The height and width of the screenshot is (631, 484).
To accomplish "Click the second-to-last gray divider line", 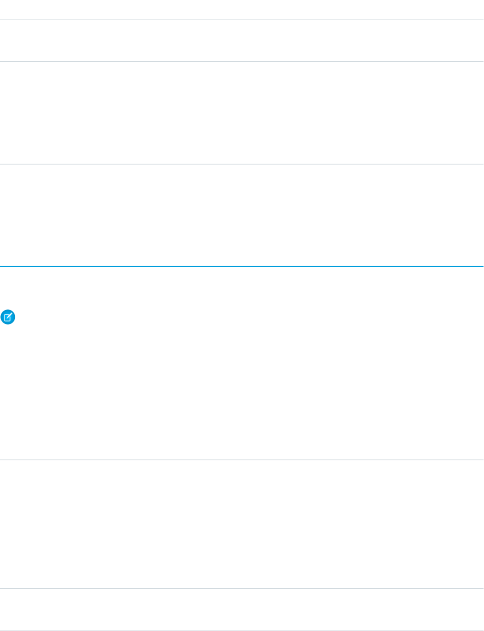I will coord(242,589).
